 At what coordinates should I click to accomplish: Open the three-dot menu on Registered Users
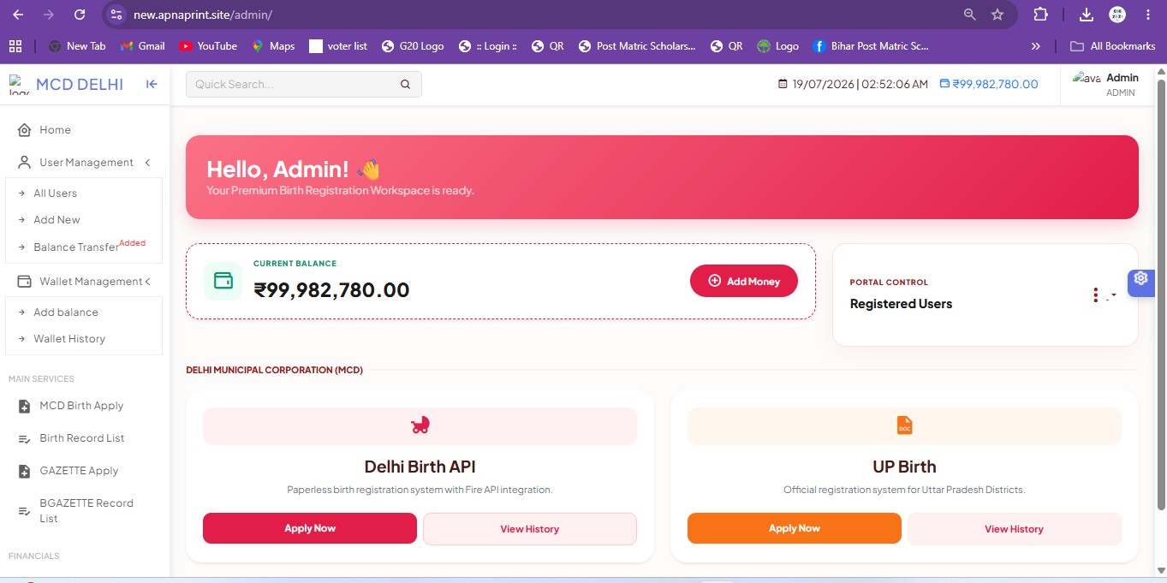point(1096,295)
